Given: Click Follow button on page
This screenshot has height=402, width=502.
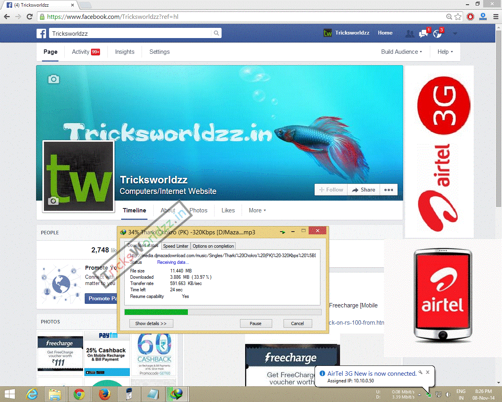Looking at the screenshot, I should 331,190.
